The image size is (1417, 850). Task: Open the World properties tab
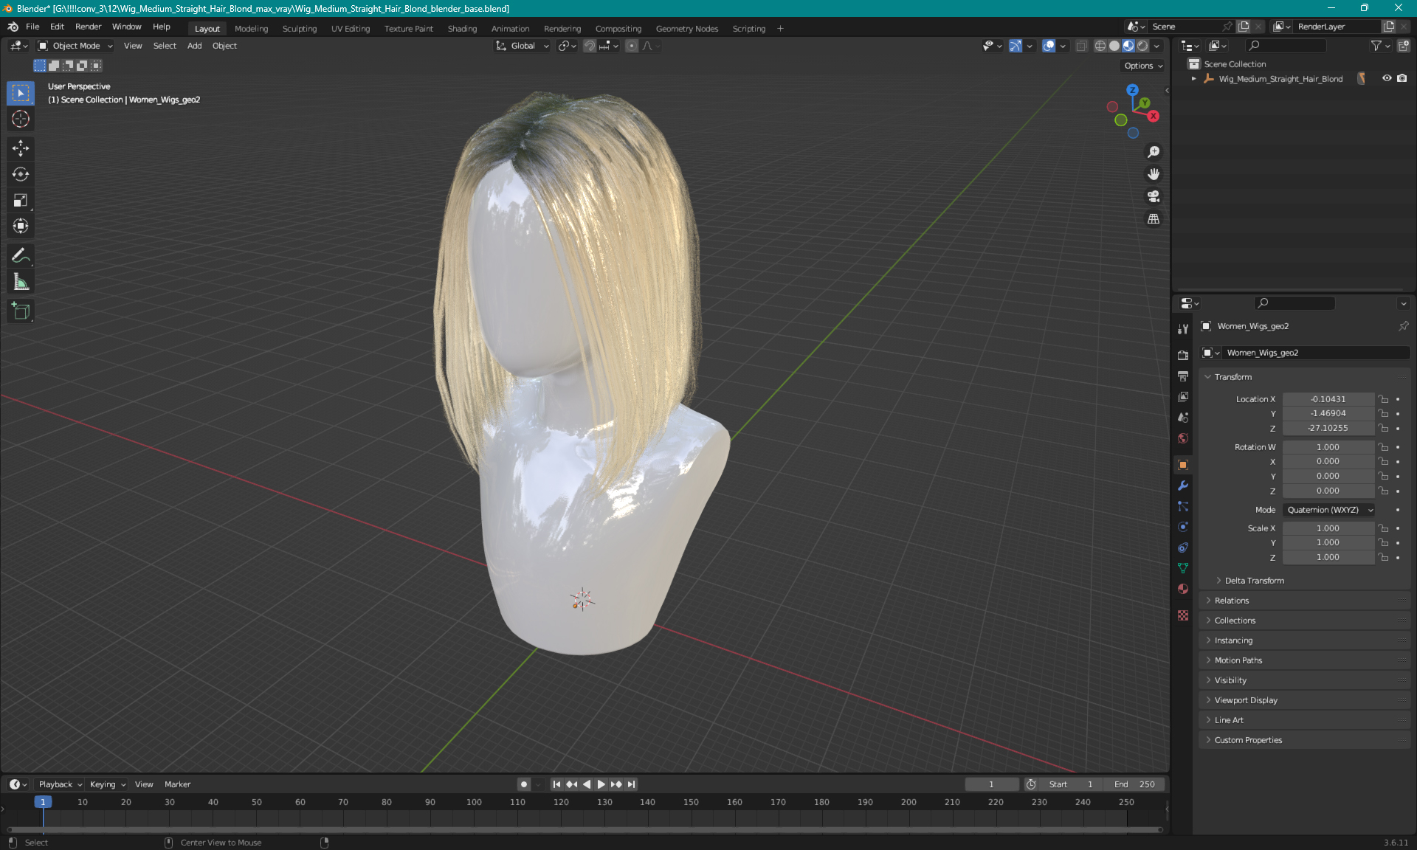pos(1183,438)
